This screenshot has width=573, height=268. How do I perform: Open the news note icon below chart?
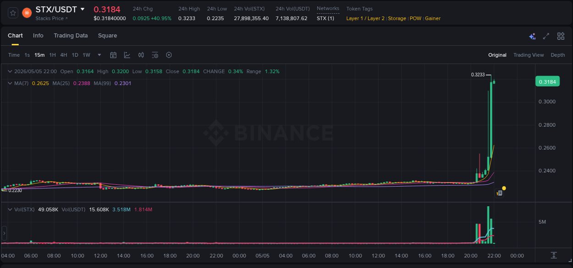tap(500, 193)
